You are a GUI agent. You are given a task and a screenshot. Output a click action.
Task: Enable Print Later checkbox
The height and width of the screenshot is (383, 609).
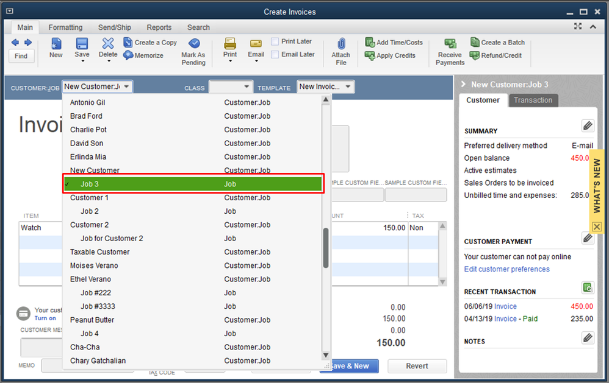(275, 41)
